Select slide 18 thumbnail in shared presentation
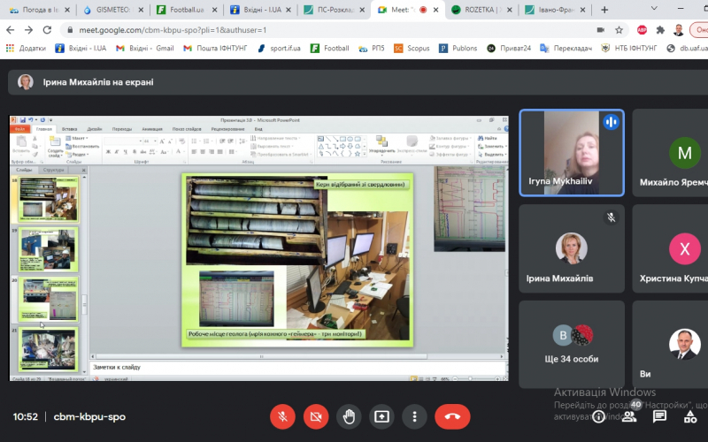708x442 pixels. point(48,199)
